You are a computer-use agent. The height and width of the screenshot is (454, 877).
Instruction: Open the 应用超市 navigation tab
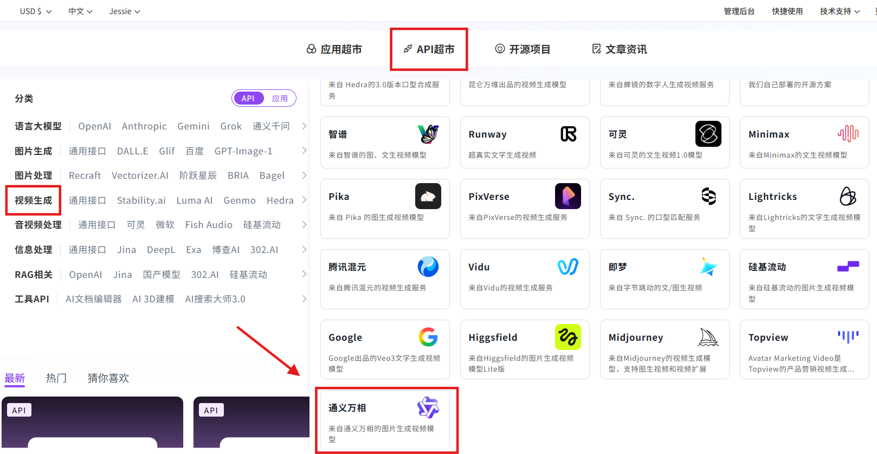[x=334, y=49]
